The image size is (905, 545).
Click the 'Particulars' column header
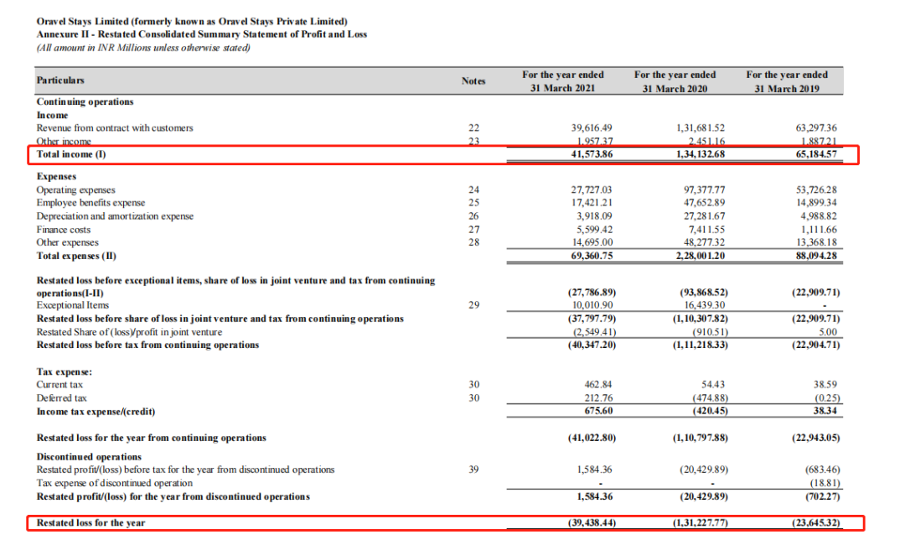pyautogui.click(x=60, y=80)
